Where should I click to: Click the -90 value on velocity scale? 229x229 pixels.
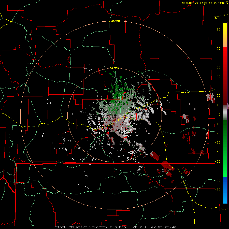(218, 199)
